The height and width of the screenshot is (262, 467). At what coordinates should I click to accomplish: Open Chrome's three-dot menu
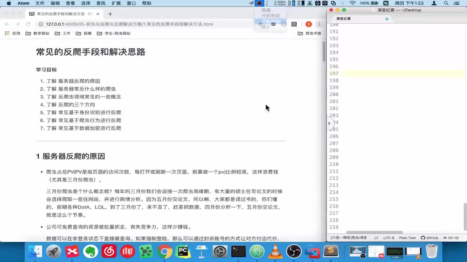coord(319,24)
